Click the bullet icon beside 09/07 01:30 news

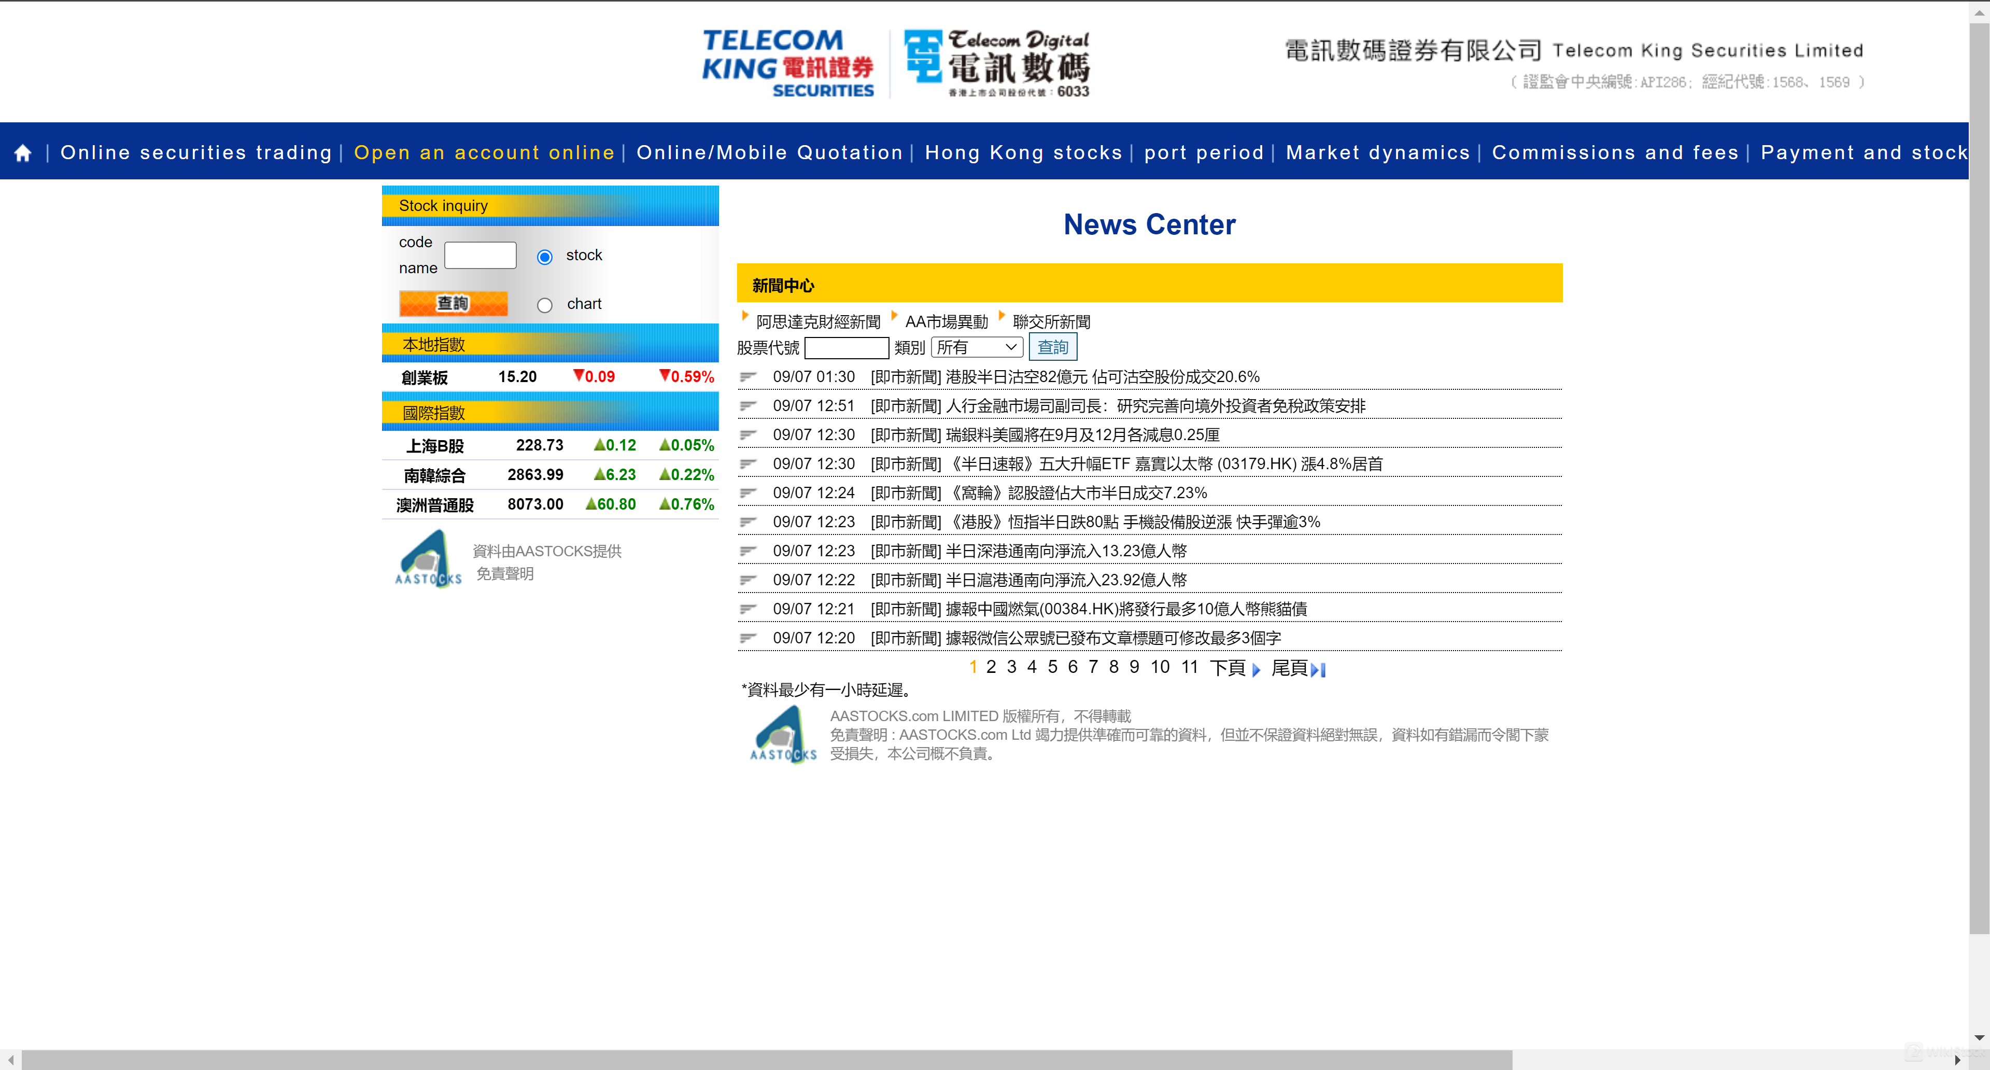coord(748,377)
